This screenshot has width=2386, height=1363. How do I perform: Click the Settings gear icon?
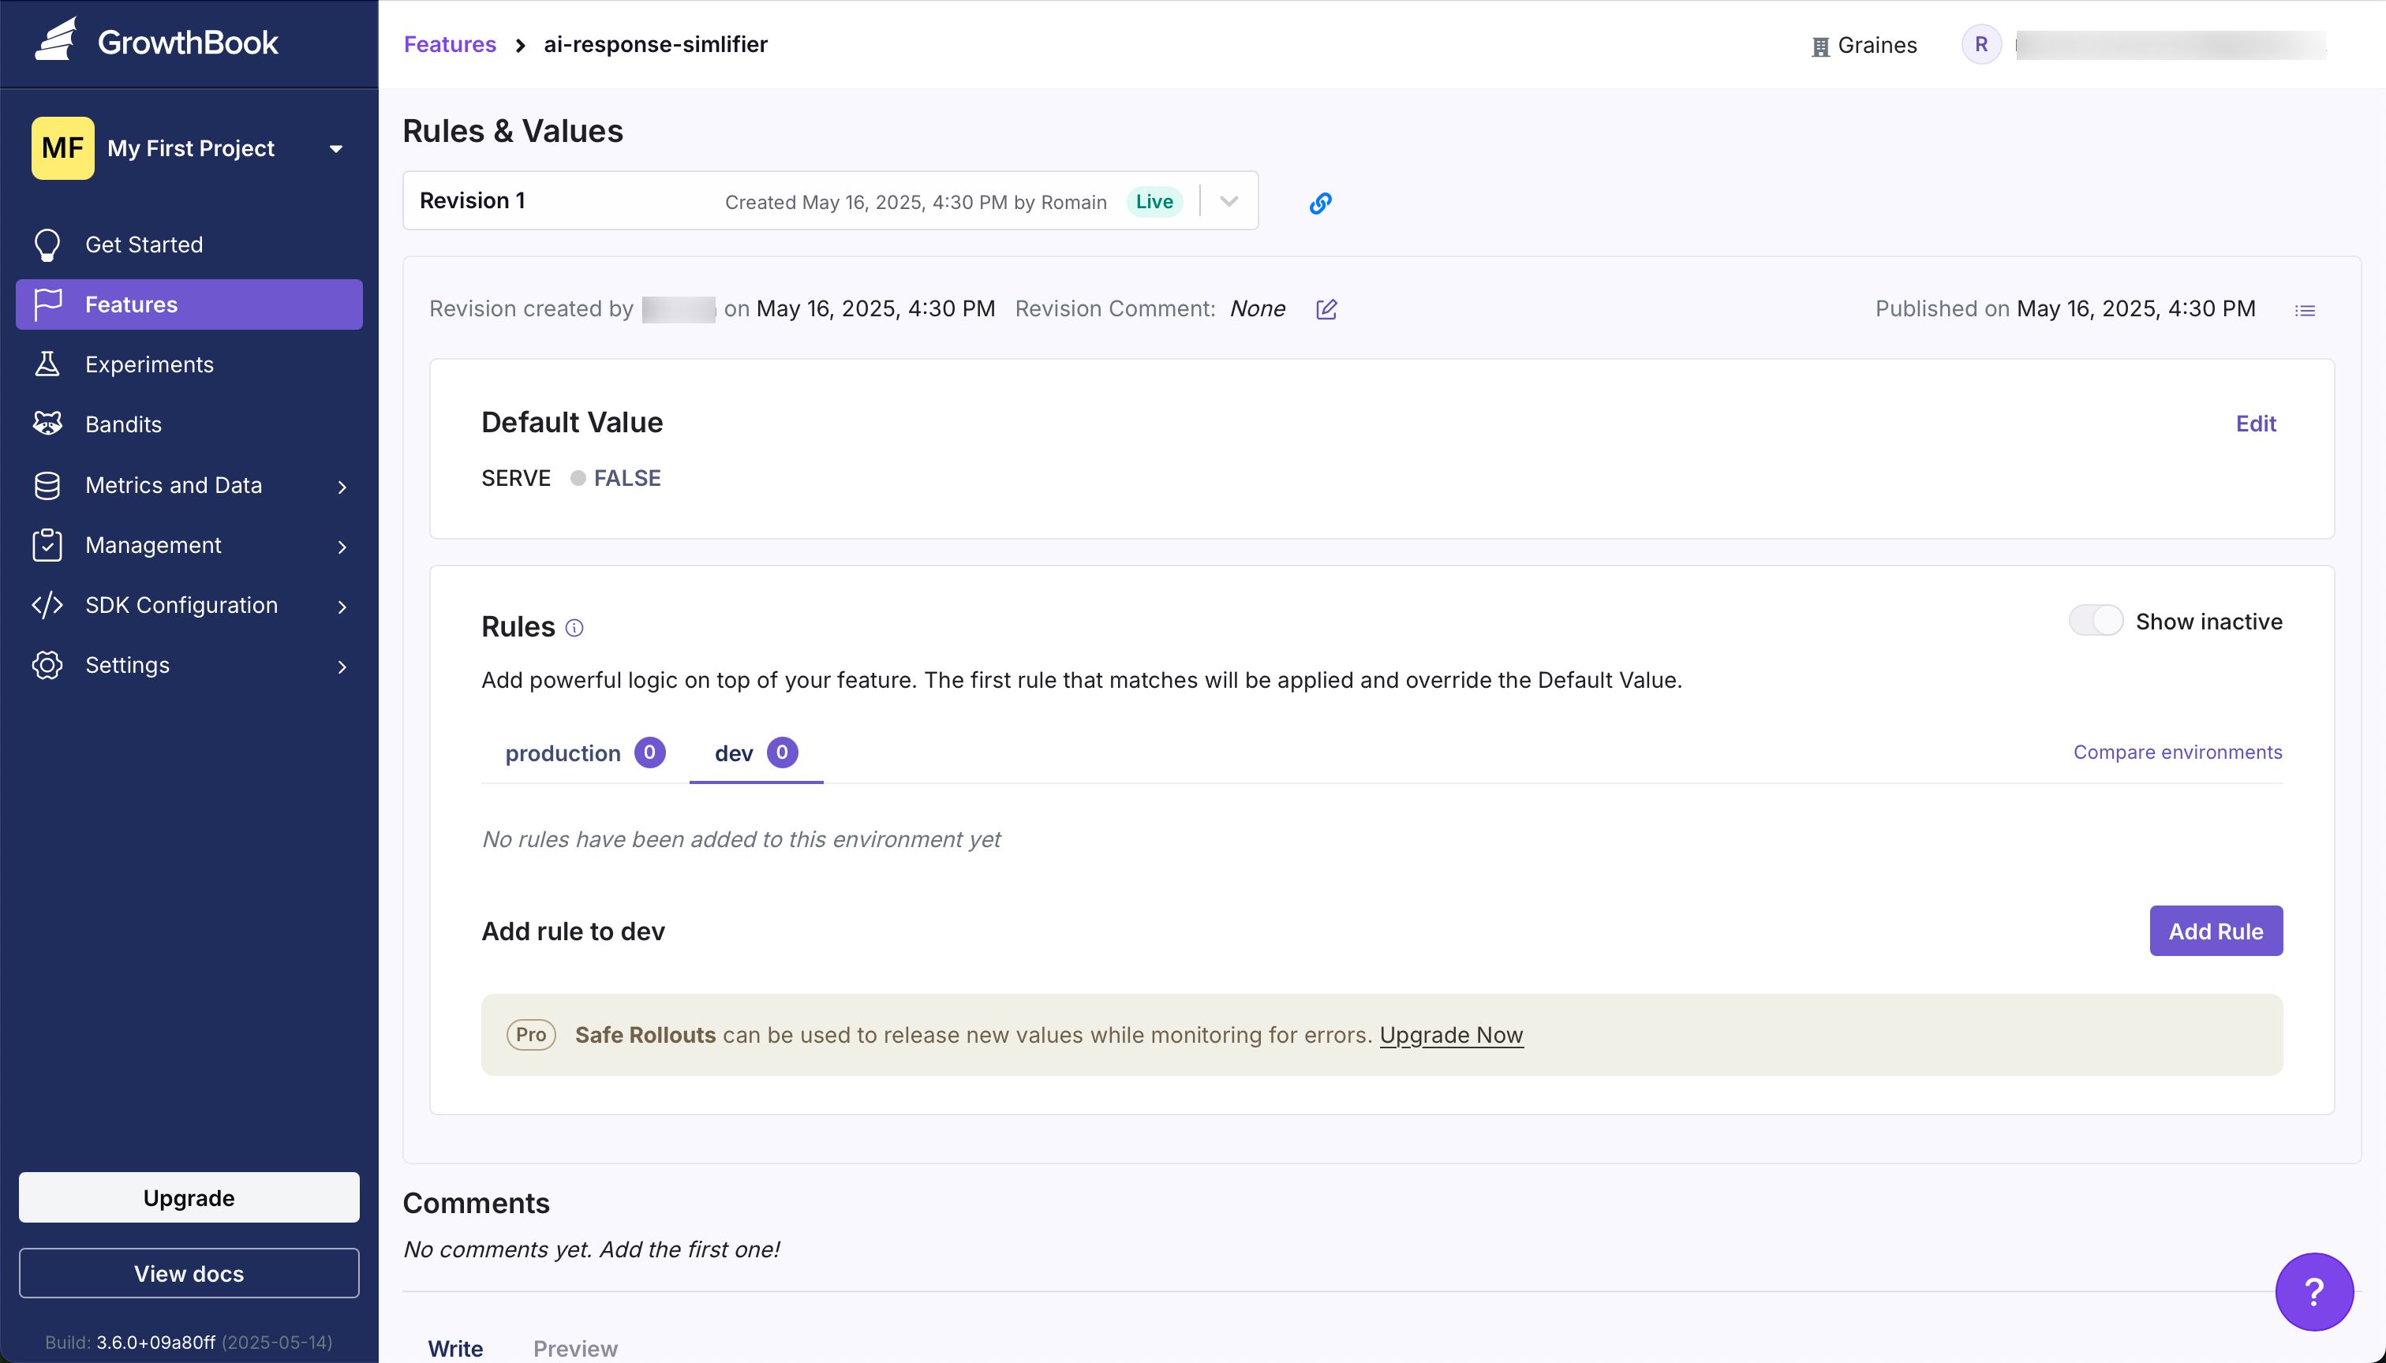coord(47,665)
